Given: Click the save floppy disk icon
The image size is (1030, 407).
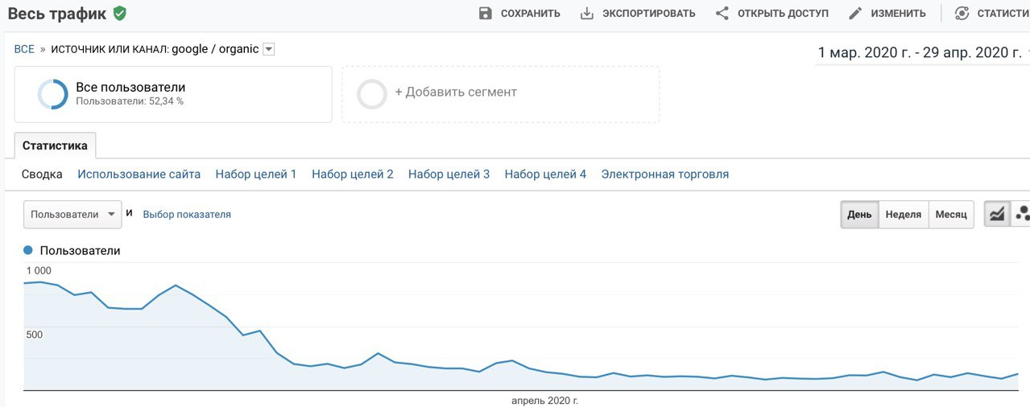Looking at the screenshot, I should coord(486,14).
